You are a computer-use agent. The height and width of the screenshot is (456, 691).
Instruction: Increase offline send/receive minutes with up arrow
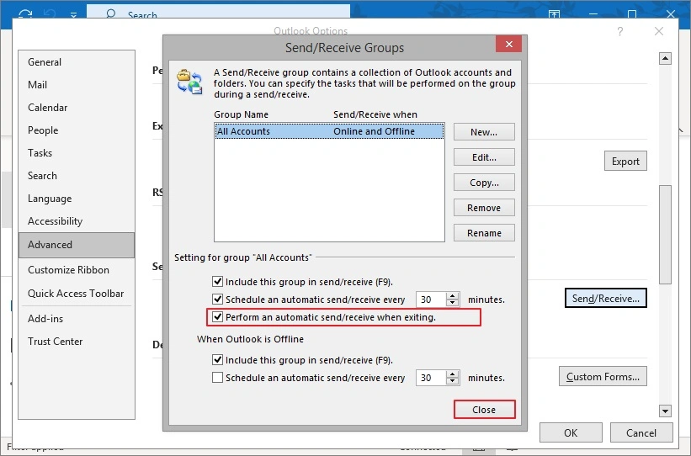pos(453,374)
